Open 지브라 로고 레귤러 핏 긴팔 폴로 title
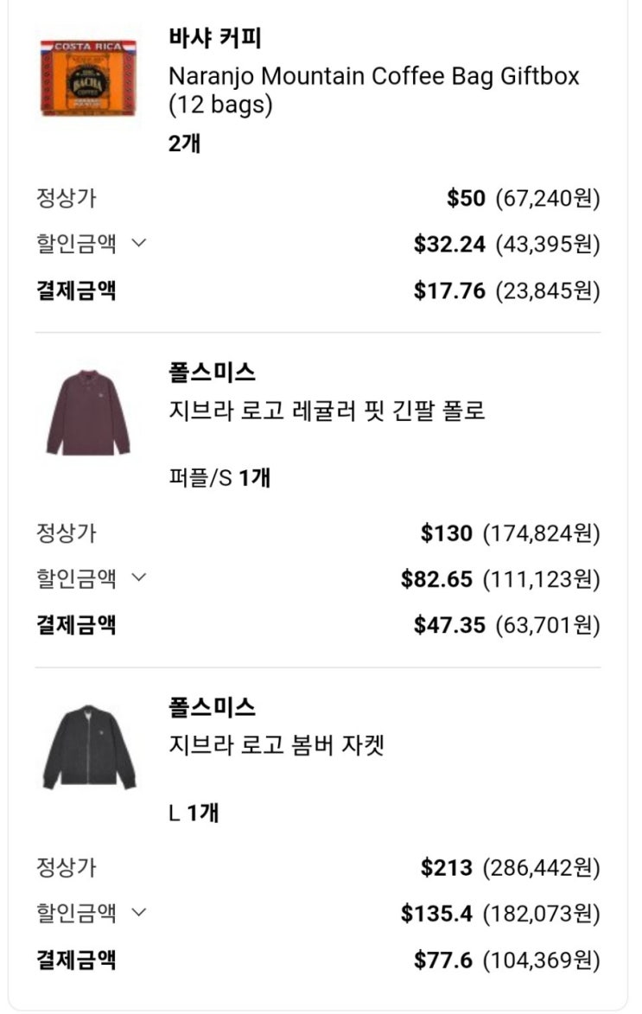The width and height of the screenshot is (642, 1014). tap(327, 411)
